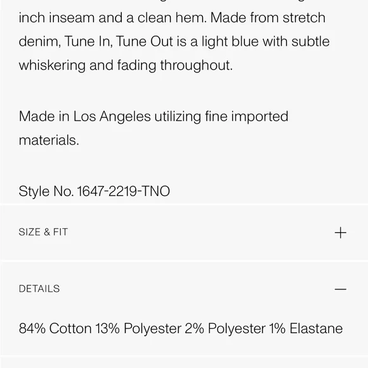
Task: Collapse Details using the minus icon
Action: coord(340,289)
